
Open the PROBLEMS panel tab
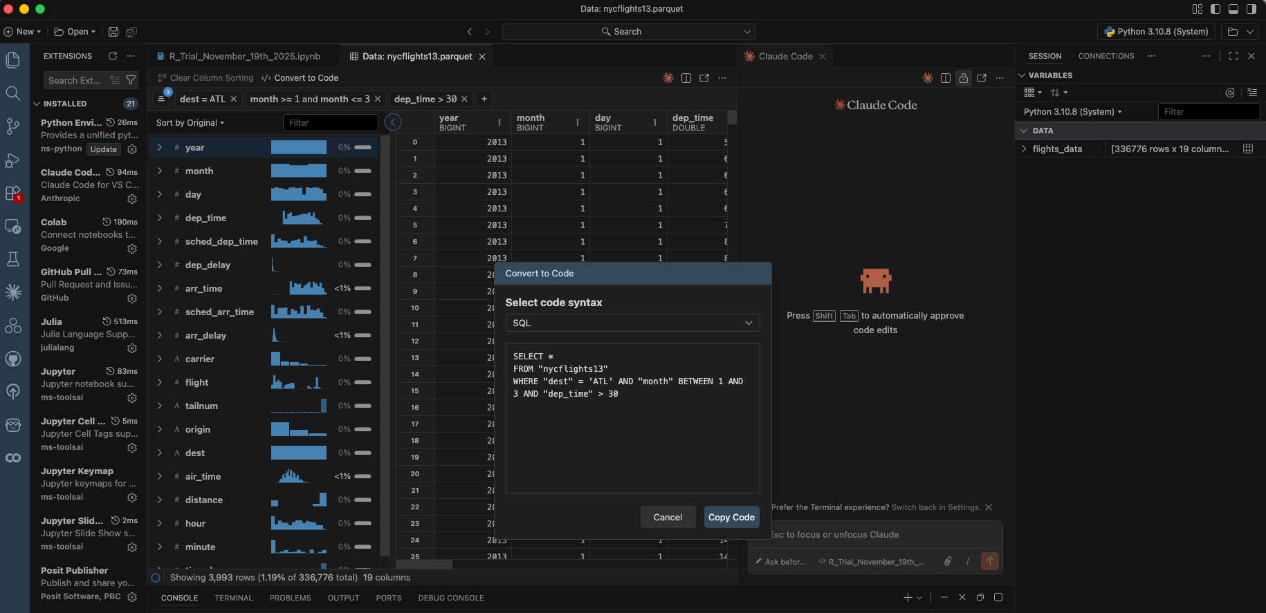(290, 598)
